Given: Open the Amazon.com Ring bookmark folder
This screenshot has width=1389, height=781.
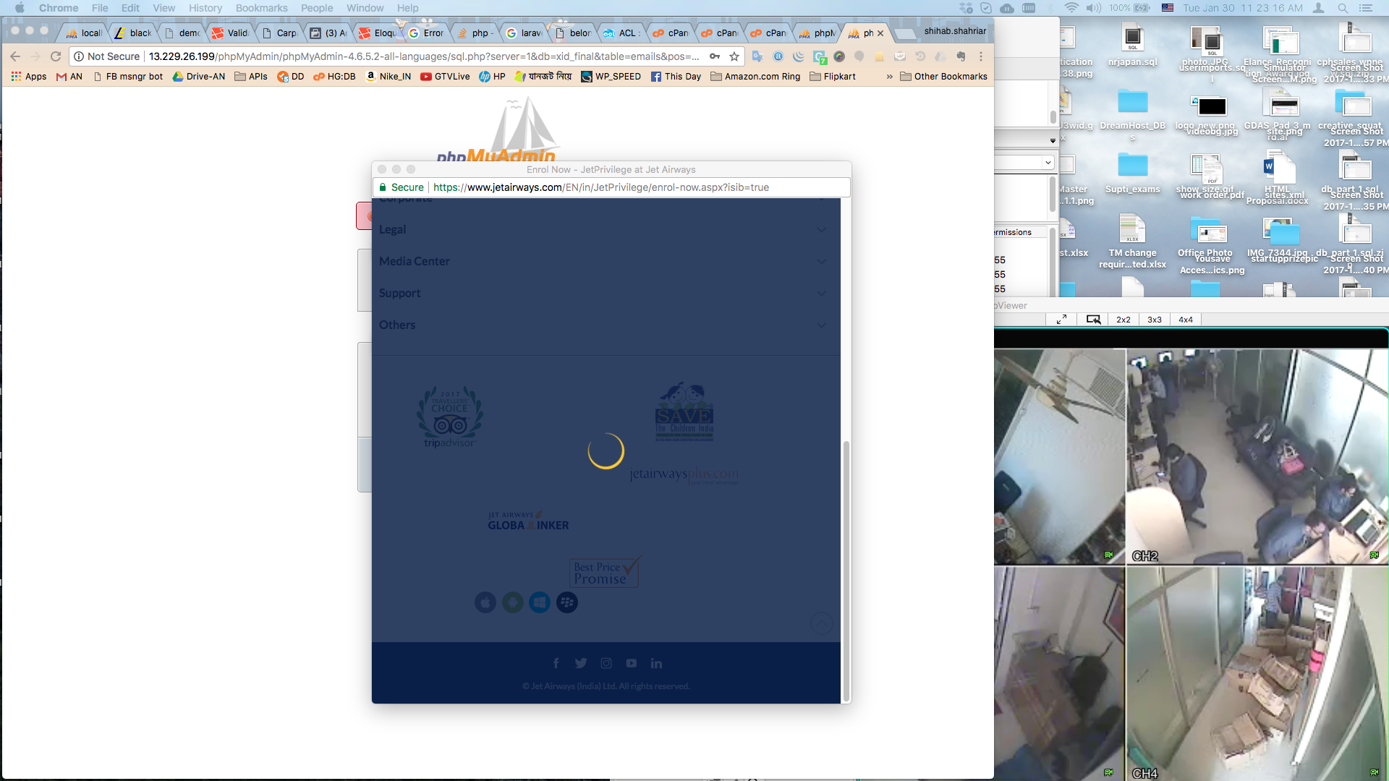Looking at the screenshot, I should pyautogui.click(x=756, y=77).
